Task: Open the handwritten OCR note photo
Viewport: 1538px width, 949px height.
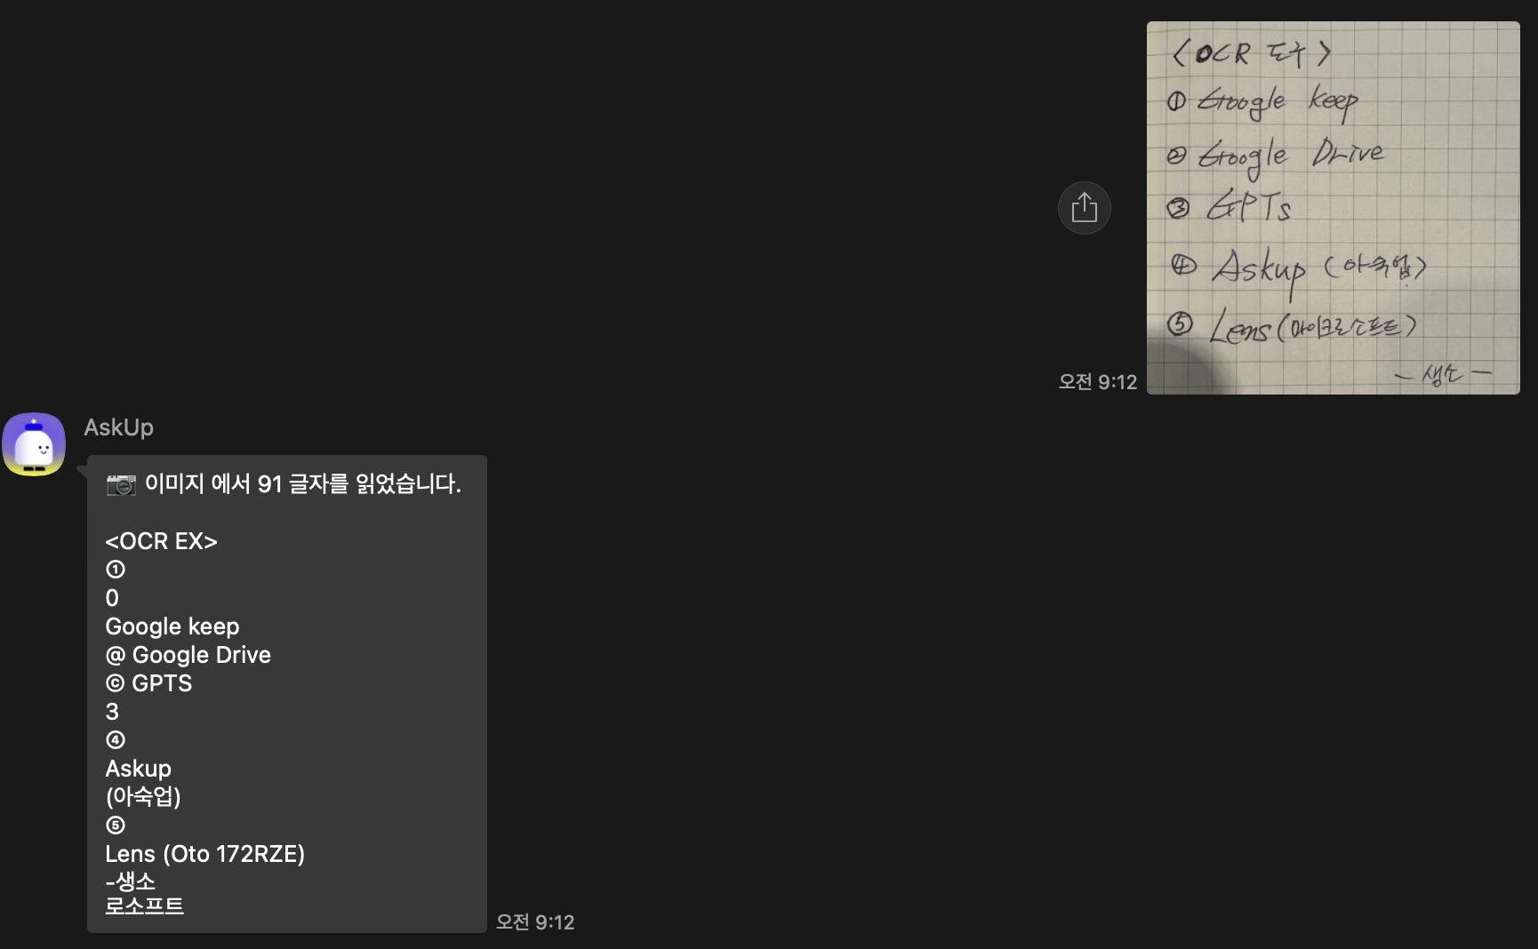Action: click(x=1333, y=208)
